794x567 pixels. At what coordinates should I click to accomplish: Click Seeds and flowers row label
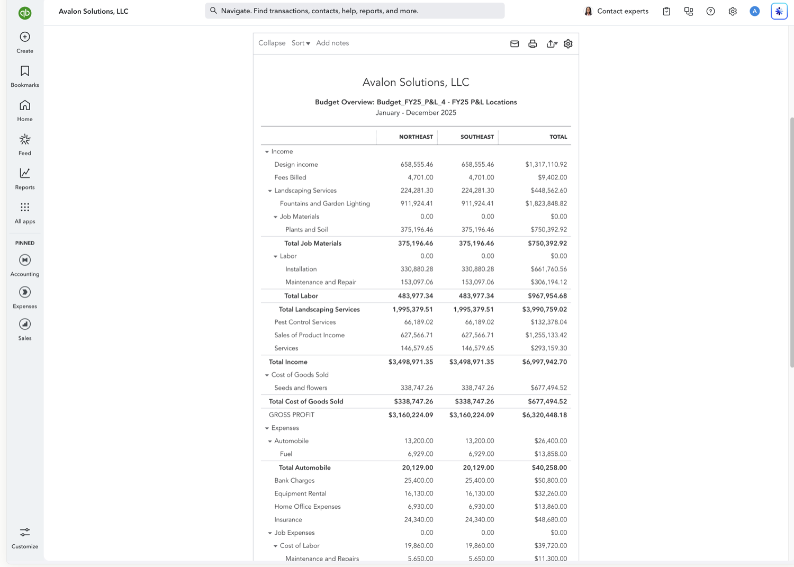pos(301,388)
